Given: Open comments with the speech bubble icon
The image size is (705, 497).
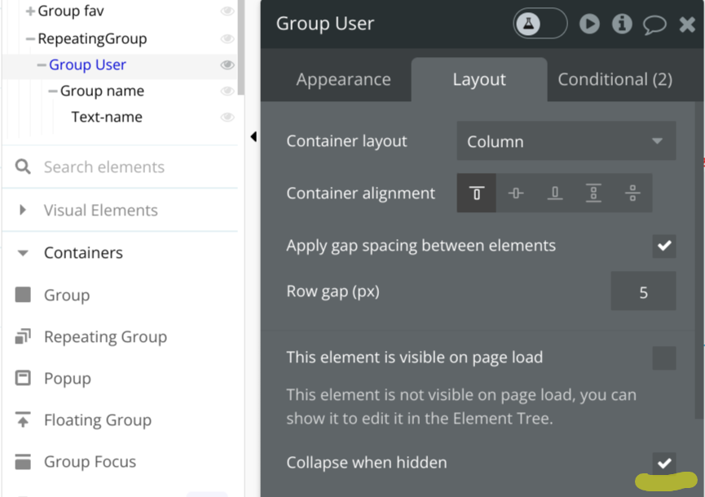Looking at the screenshot, I should (654, 23).
